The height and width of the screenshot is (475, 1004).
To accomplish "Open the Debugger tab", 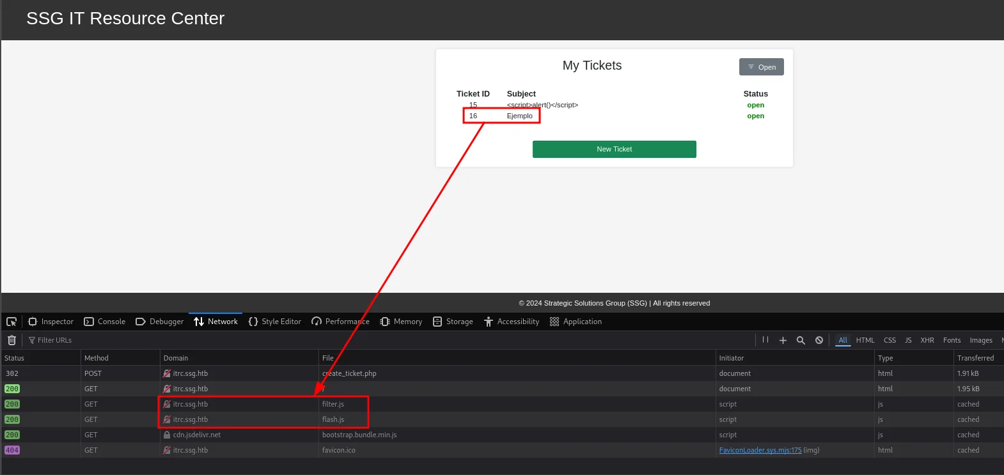I will pyautogui.click(x=160, y=322).
